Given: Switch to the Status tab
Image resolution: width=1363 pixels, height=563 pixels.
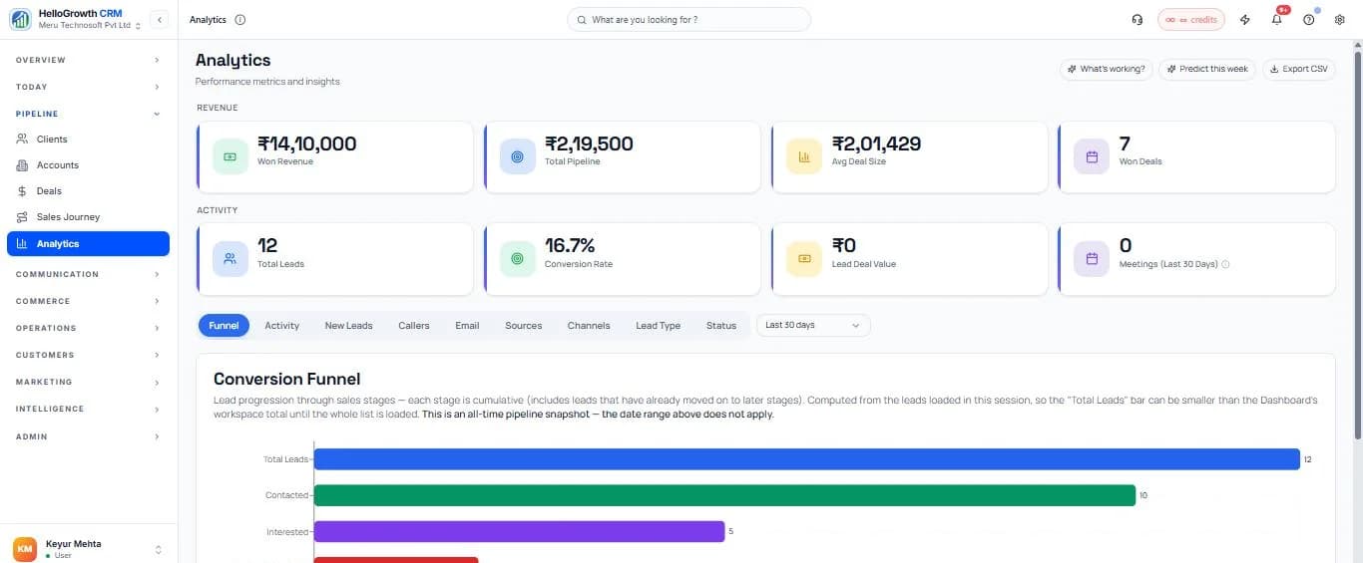Looking at the screenshot, I should [721, 326].
